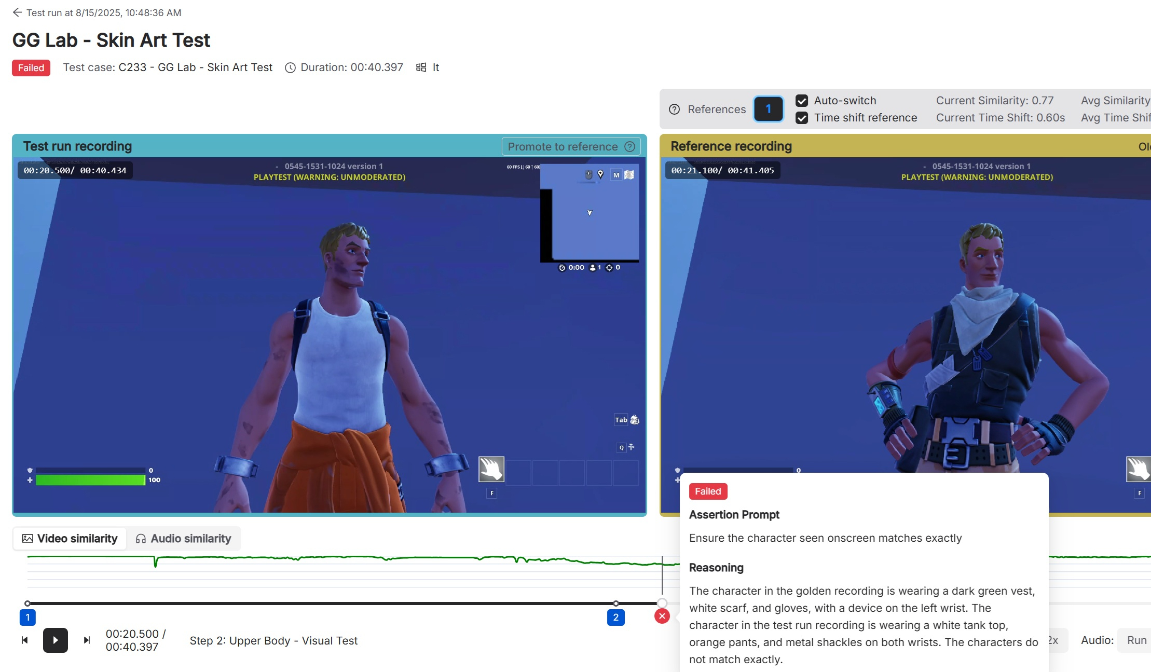Select reference number 1 button
The image size is (1151, 672).
pyautogui.click(x=768, y=109)
